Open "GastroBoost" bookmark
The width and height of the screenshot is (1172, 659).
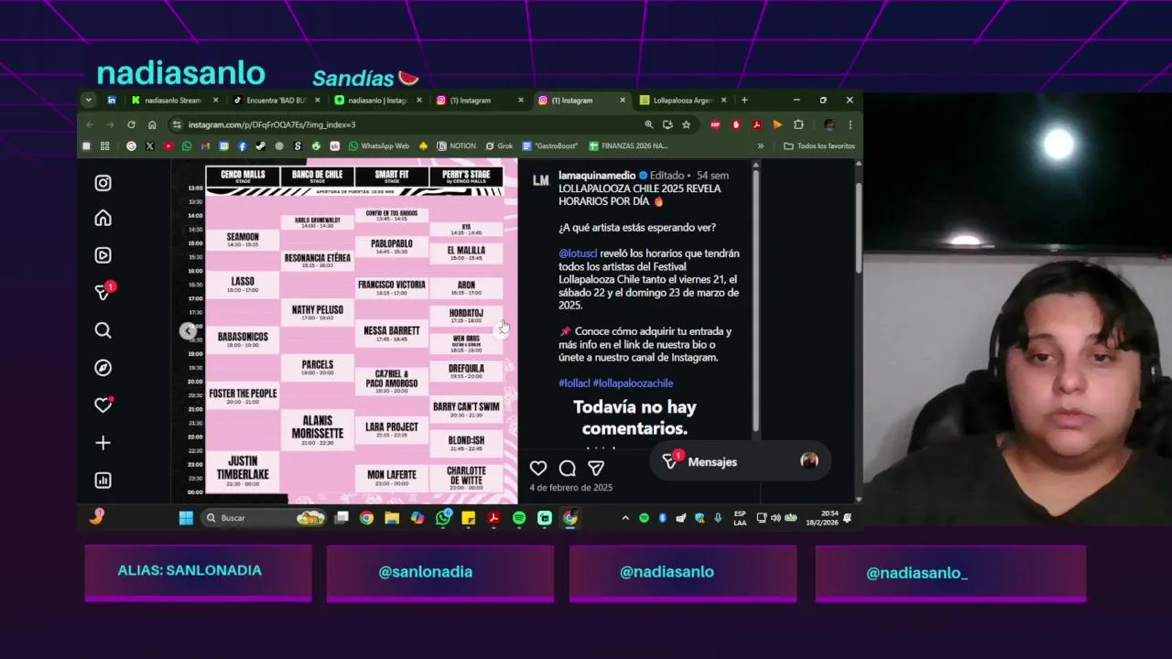click(549, 146)
